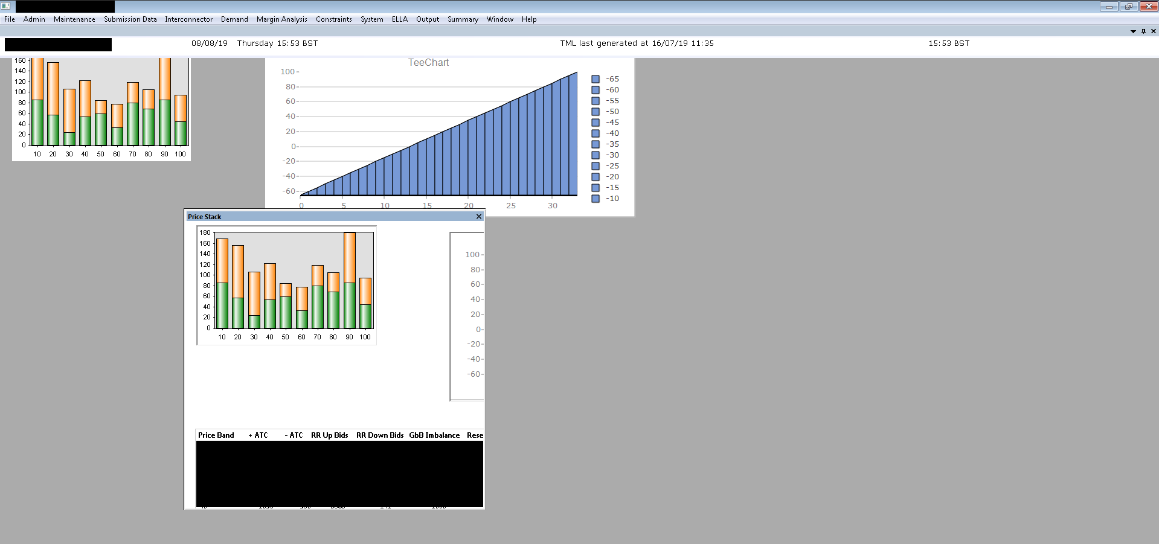
Task: Pin the document panel with the pushpin icon
Action: click(x=1143, y=31)
